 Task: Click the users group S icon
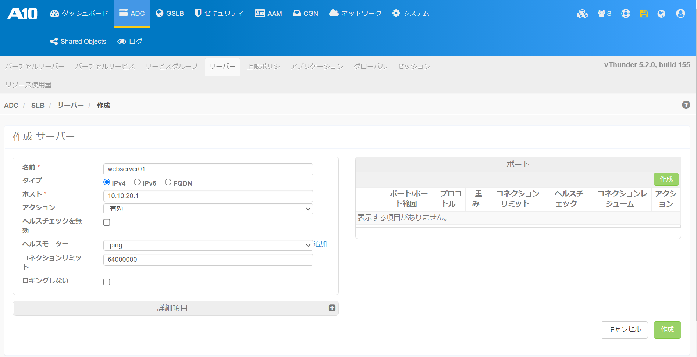tap(604, 14)
